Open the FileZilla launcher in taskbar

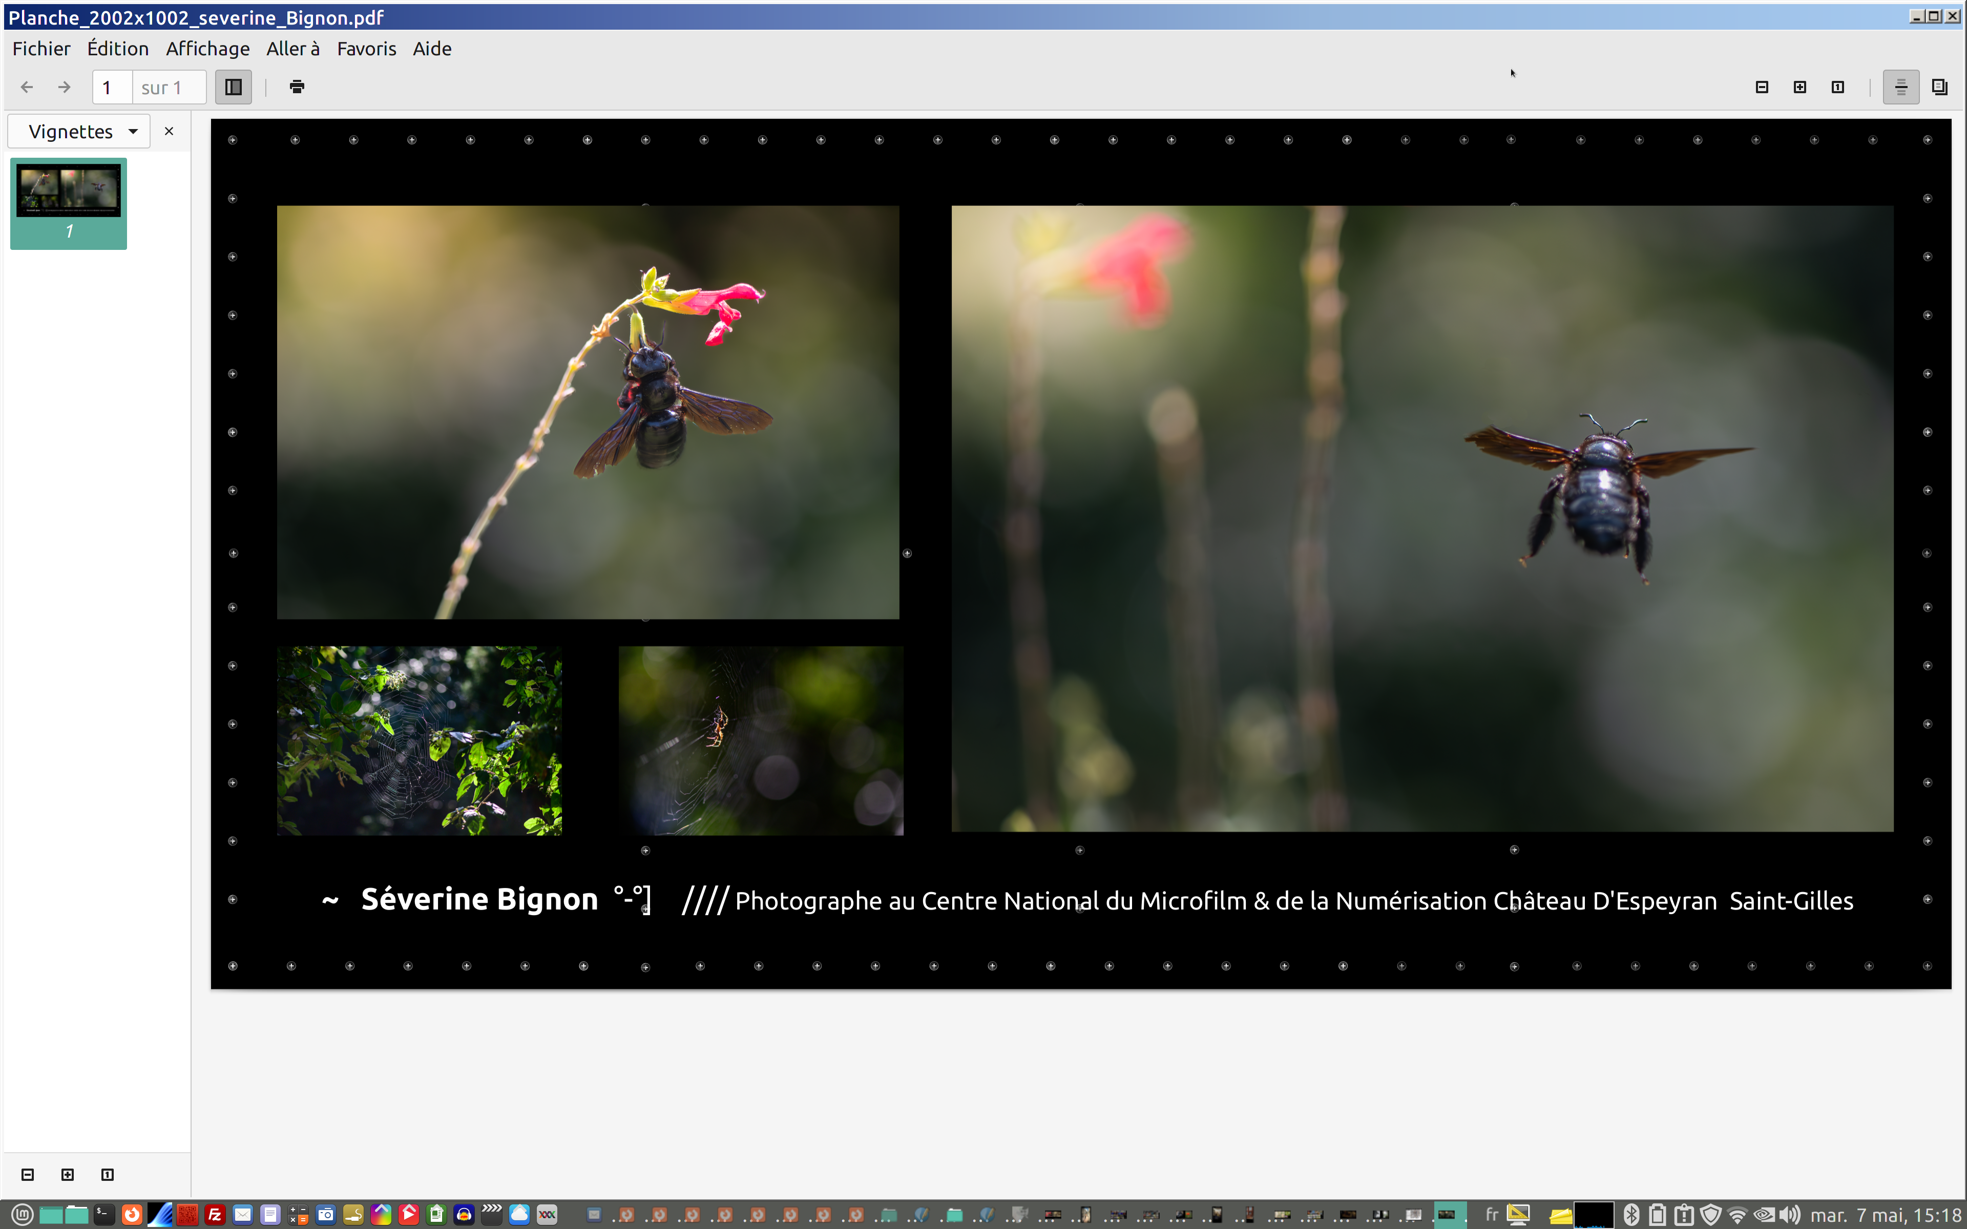[215, 1214]
